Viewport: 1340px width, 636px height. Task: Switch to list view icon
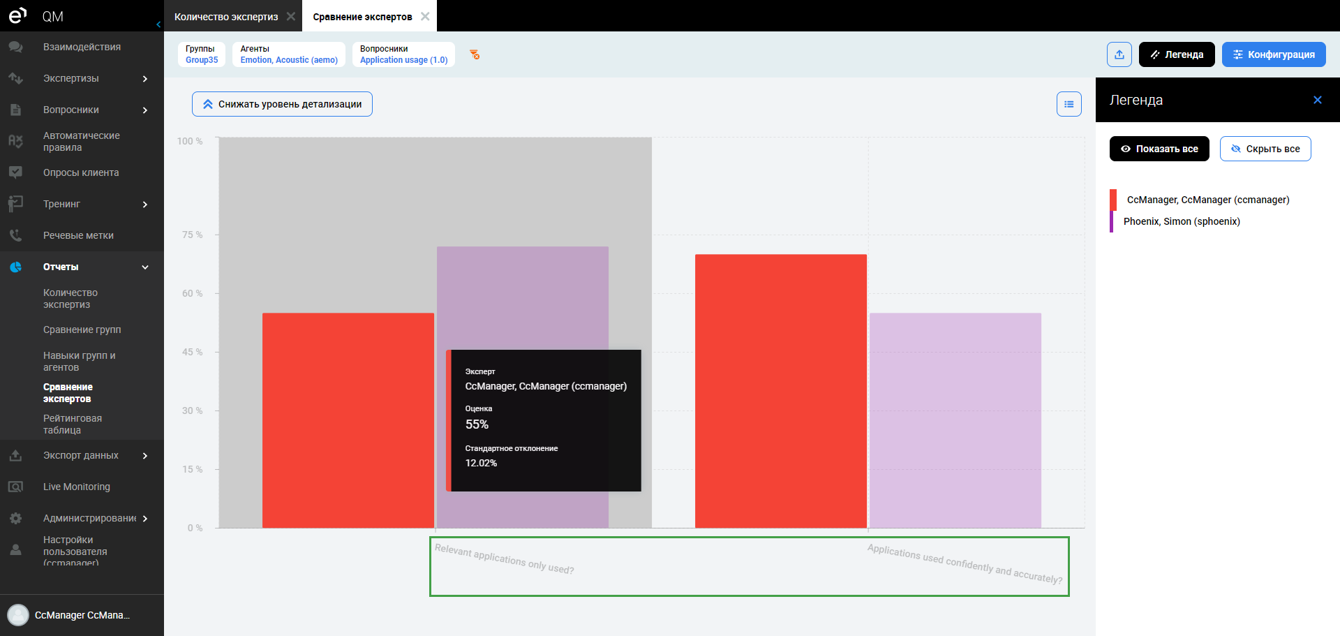pyautogui.click(x=1069, y=104)
